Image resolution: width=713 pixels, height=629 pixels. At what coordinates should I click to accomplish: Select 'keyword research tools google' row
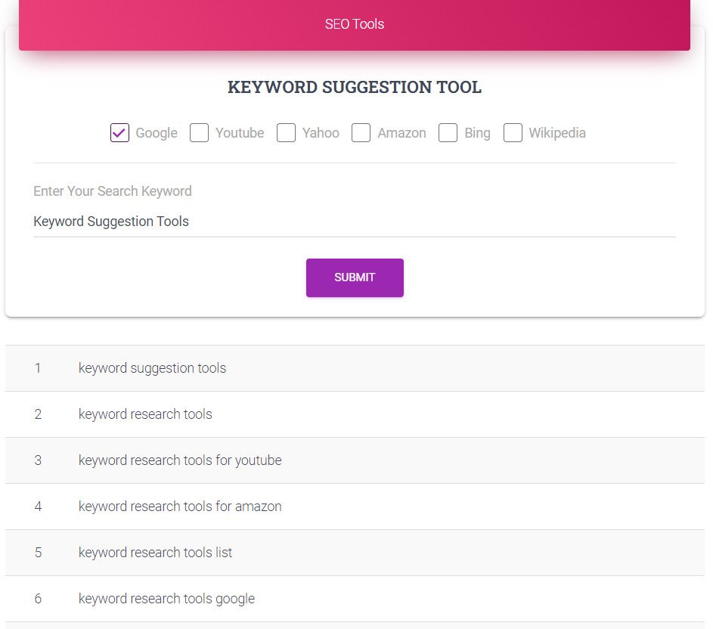(x=355, y=599)
